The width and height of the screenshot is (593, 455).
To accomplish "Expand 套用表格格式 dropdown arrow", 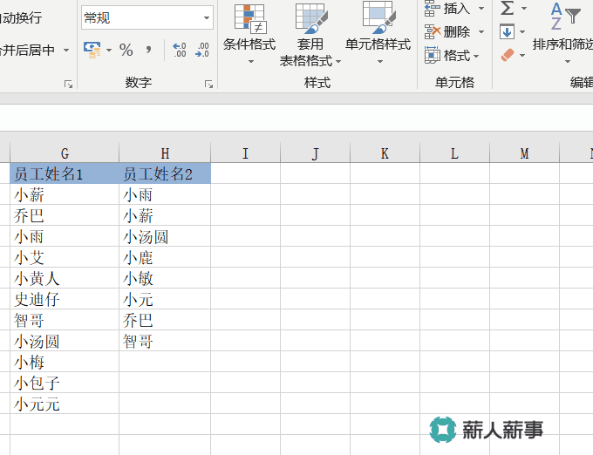I will tap(338, 61).
